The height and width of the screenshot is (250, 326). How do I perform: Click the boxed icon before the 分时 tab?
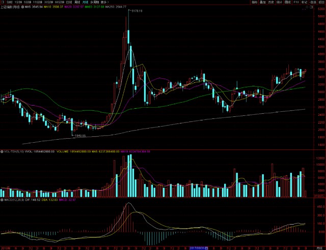3,2
